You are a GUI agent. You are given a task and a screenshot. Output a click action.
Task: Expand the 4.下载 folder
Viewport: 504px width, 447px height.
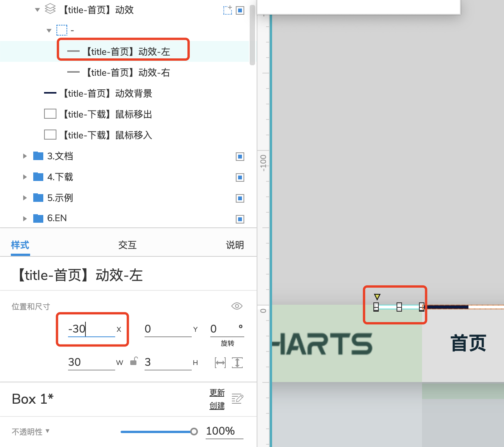25,177
